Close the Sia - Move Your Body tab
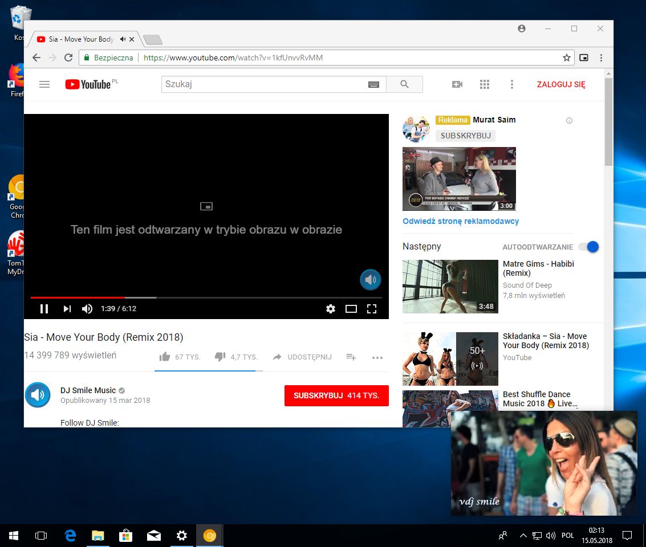 132,39
